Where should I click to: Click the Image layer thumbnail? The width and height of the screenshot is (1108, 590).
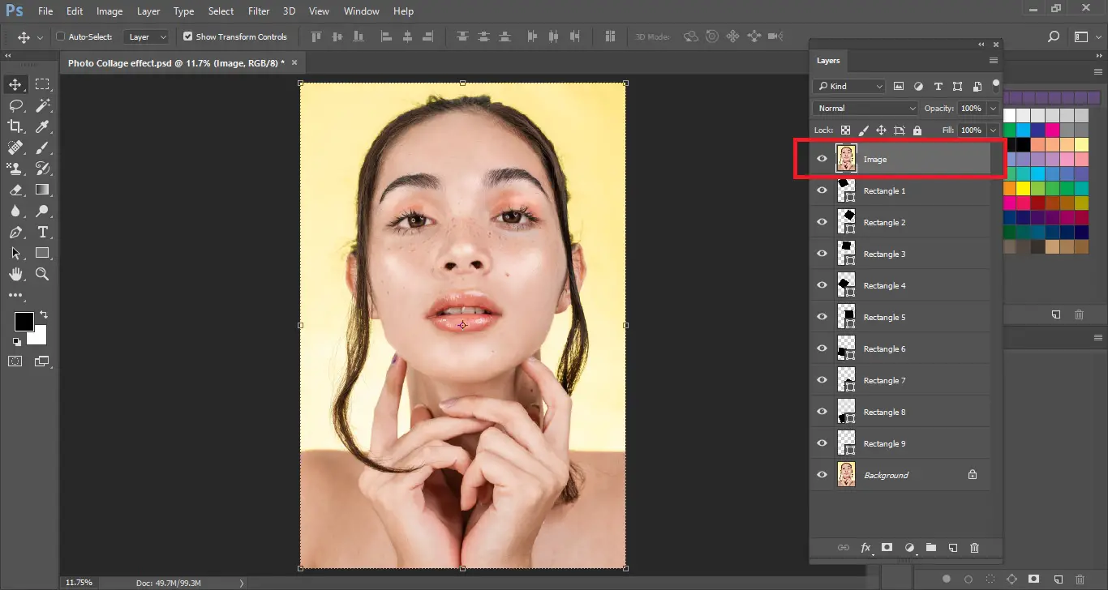click(x=846, y=158)
